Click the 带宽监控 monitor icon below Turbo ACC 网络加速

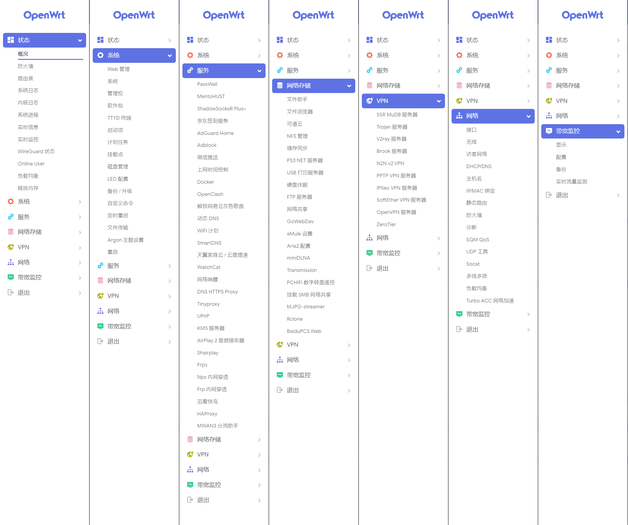tap(459, 314)
